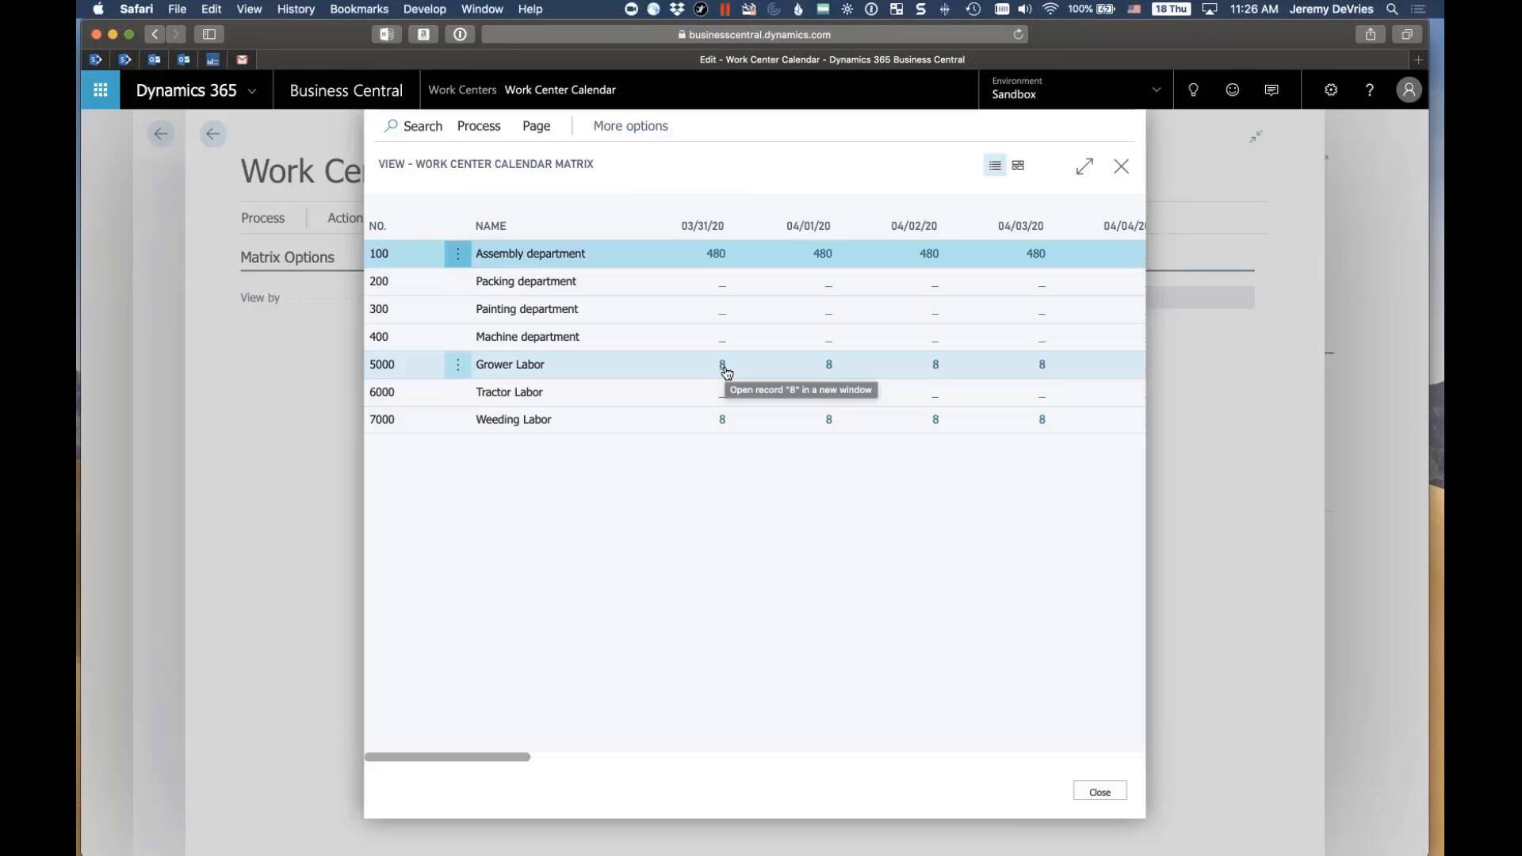Toggle list view in the matrix dialog
The width and height of the screenshot is (1522, 856).
994,166
